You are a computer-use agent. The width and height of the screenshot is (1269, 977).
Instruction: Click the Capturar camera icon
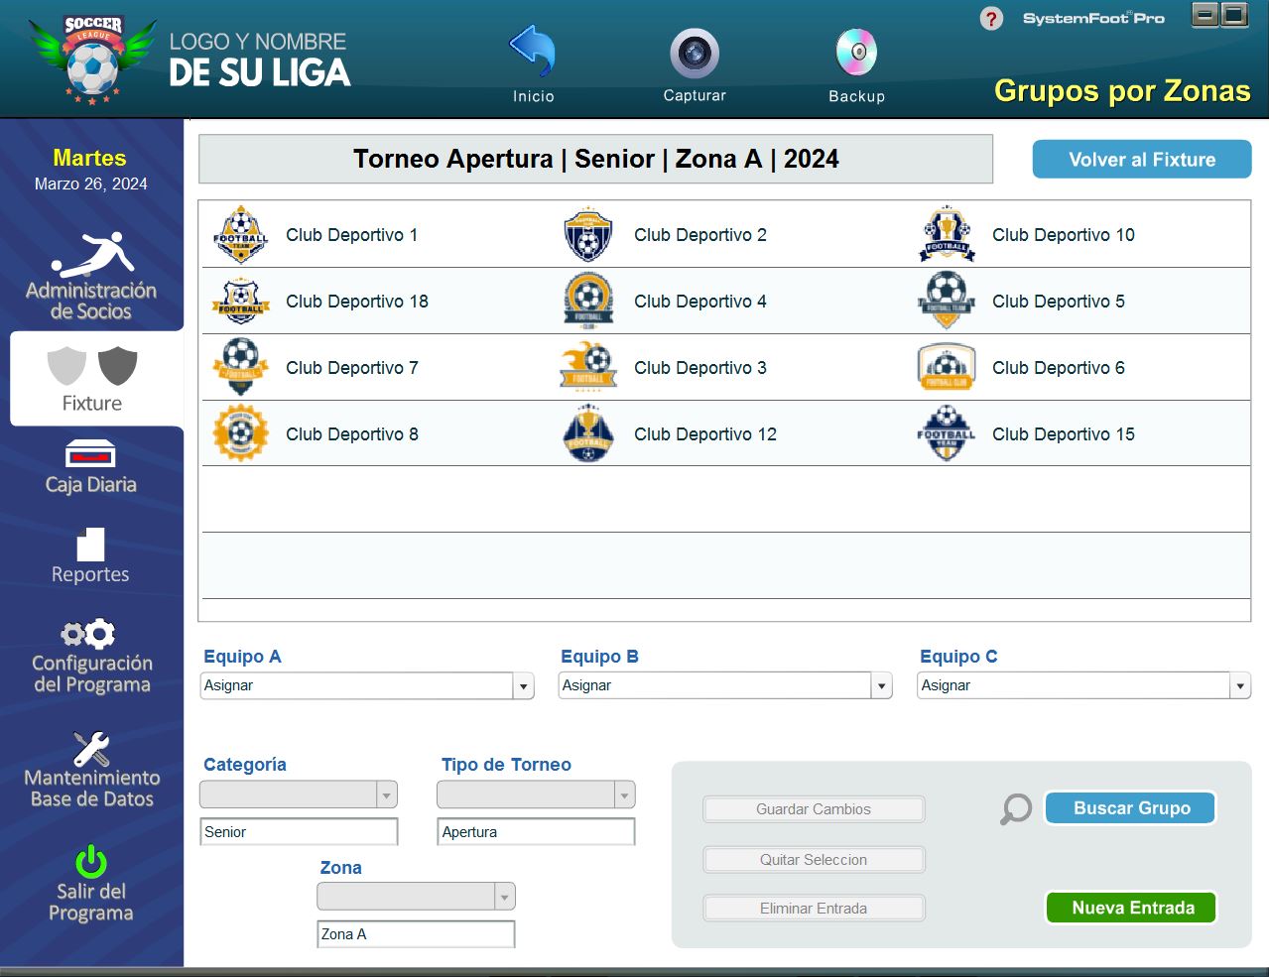695,53
